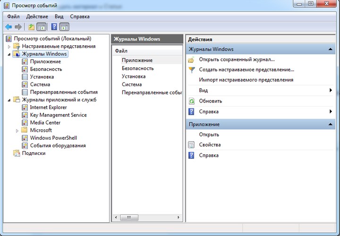
Task: Open the Действие menu
Action: click(37, 17)
